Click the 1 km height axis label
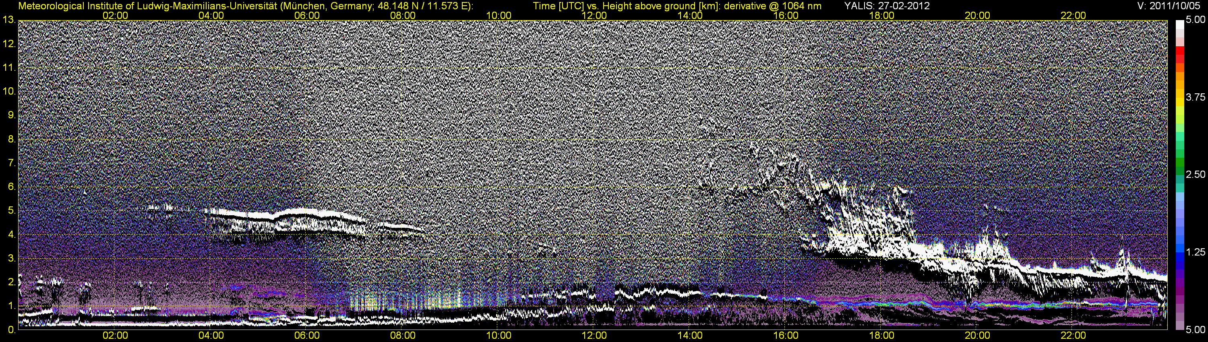This screenshot has width=1208, height=342. click(12, 307)
